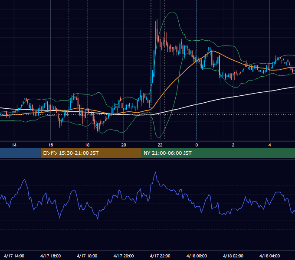
Task: Click the 4/18 02:00 date label
Action: tap(233, 256)
